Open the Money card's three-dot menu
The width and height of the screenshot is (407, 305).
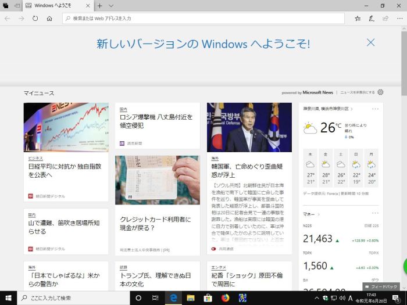(375, 214)
